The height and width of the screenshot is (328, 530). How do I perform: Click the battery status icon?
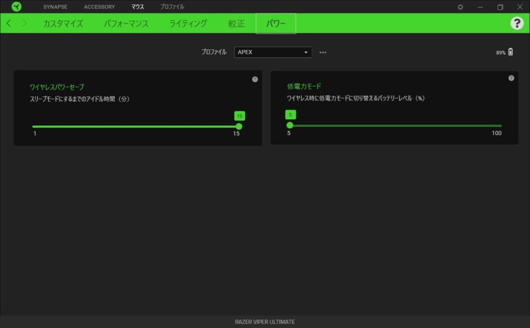coord(511,52)
